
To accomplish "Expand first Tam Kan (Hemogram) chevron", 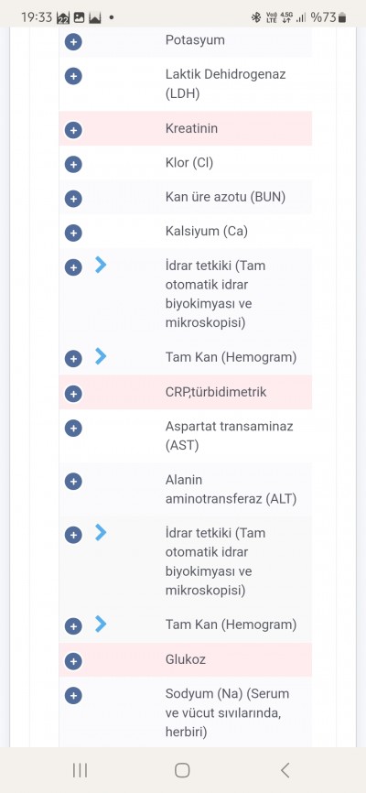I will click(101, 356).
